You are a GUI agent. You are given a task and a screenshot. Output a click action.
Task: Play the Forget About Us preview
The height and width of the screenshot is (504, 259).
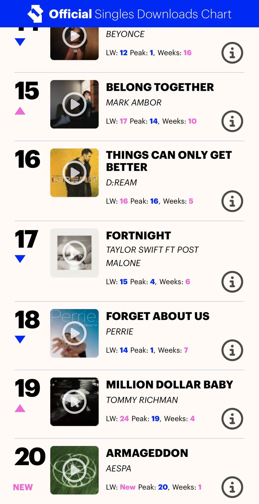tap(74, 333)
